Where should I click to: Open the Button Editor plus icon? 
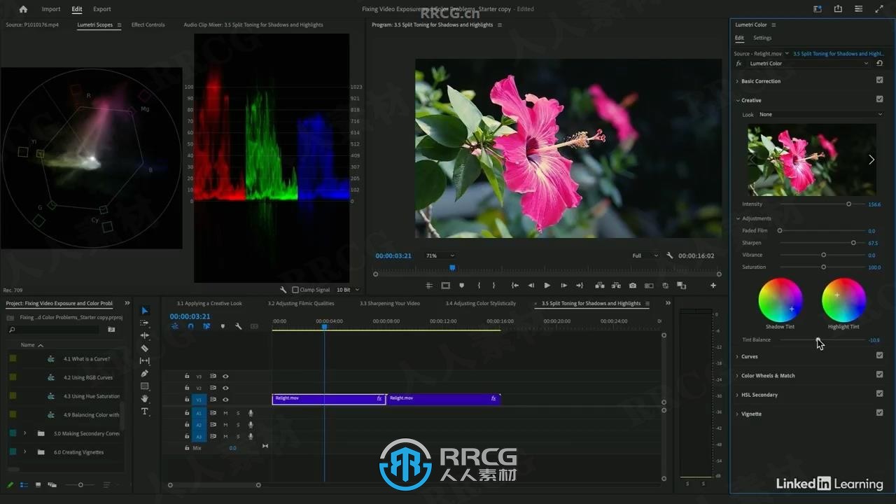pyautogui.click(x=713, y=286)
